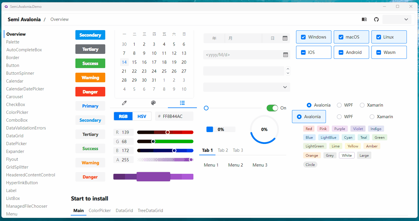Open the documentation book icon
Image resolution: width=419 pixels, height=221 pixels.
pyautogui.click(x=364, y=19)
